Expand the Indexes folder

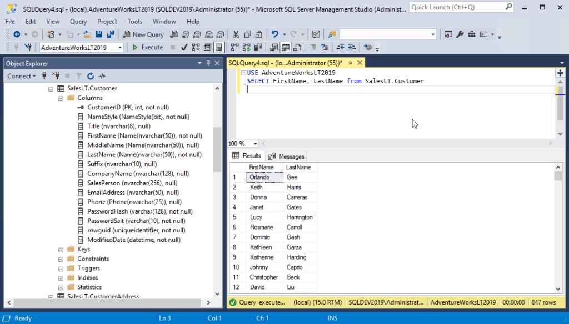click(61, 278)
